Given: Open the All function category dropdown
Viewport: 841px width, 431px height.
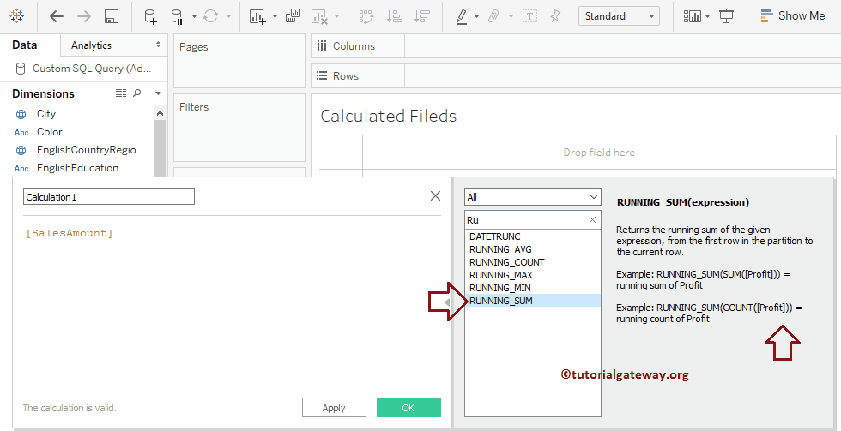Looking at the screenshot, I should 533,196.
